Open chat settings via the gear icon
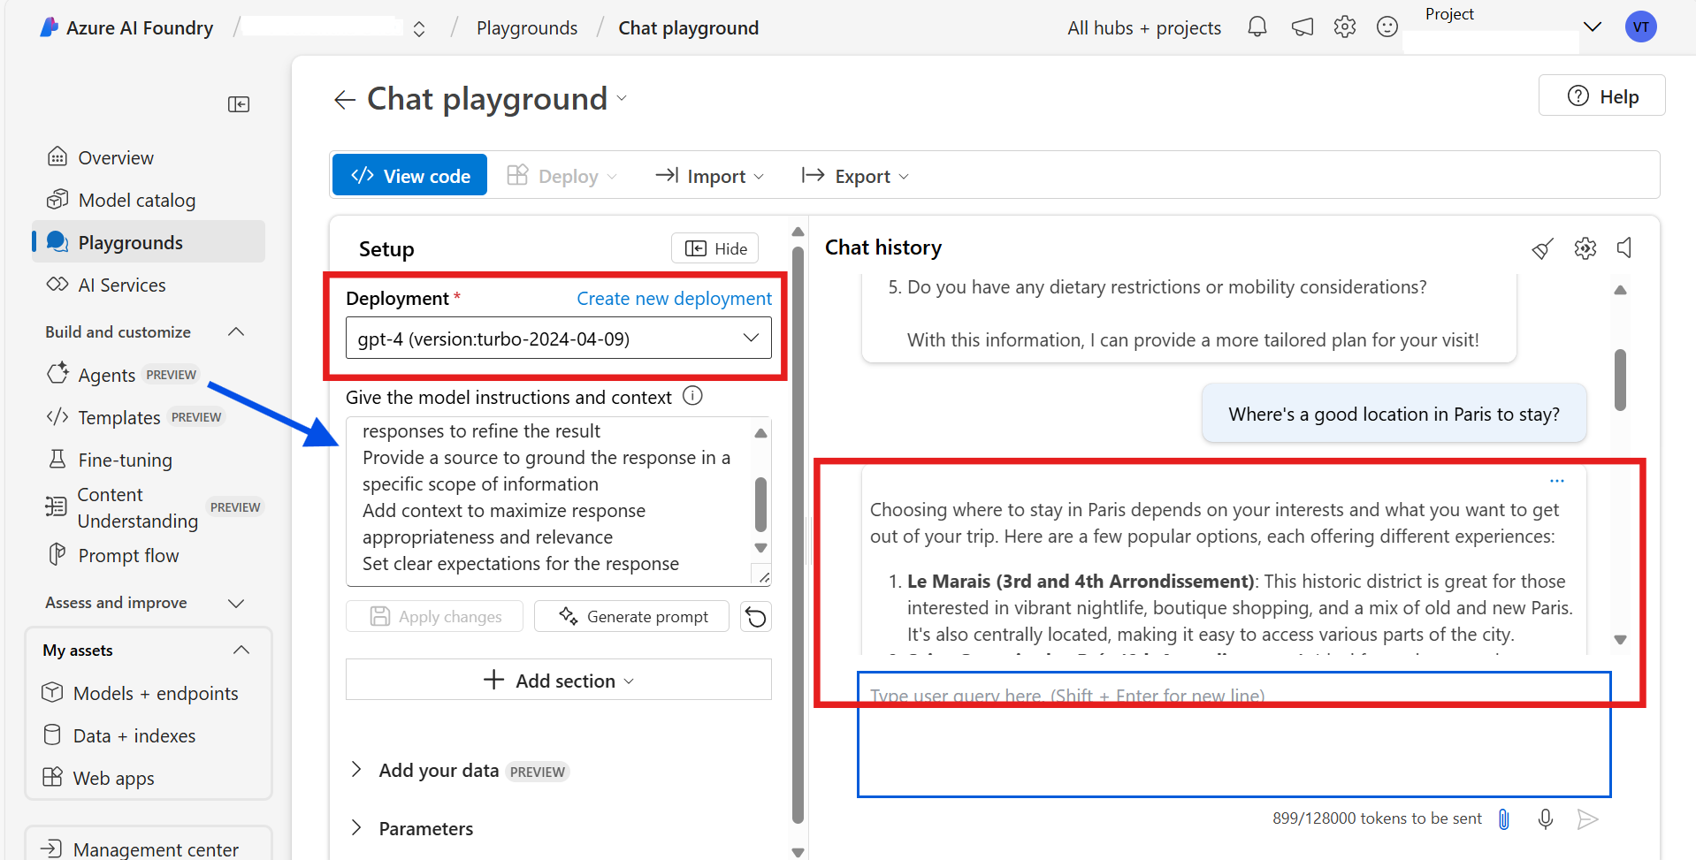The height and width of the screenshot is (860, 1696). (1585, 248)
